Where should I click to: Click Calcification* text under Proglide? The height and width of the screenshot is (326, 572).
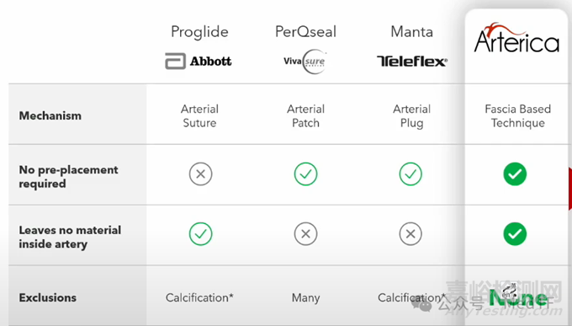pyautogui.click(x=199, y=298)
